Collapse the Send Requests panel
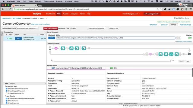Screen dimensions: 193x108 tap(192, 32)
